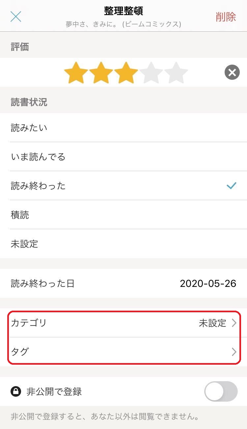Tap the lock icon beside 非公開で登録
247x429 pixels.
[x=16, y=391]
